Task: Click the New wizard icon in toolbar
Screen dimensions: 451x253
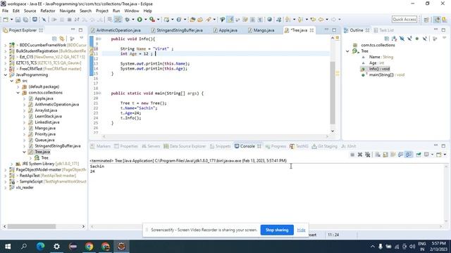Action: [6, 20]
